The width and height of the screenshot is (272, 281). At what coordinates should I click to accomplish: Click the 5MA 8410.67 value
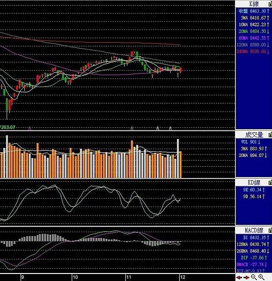click(x=255, y=18)
